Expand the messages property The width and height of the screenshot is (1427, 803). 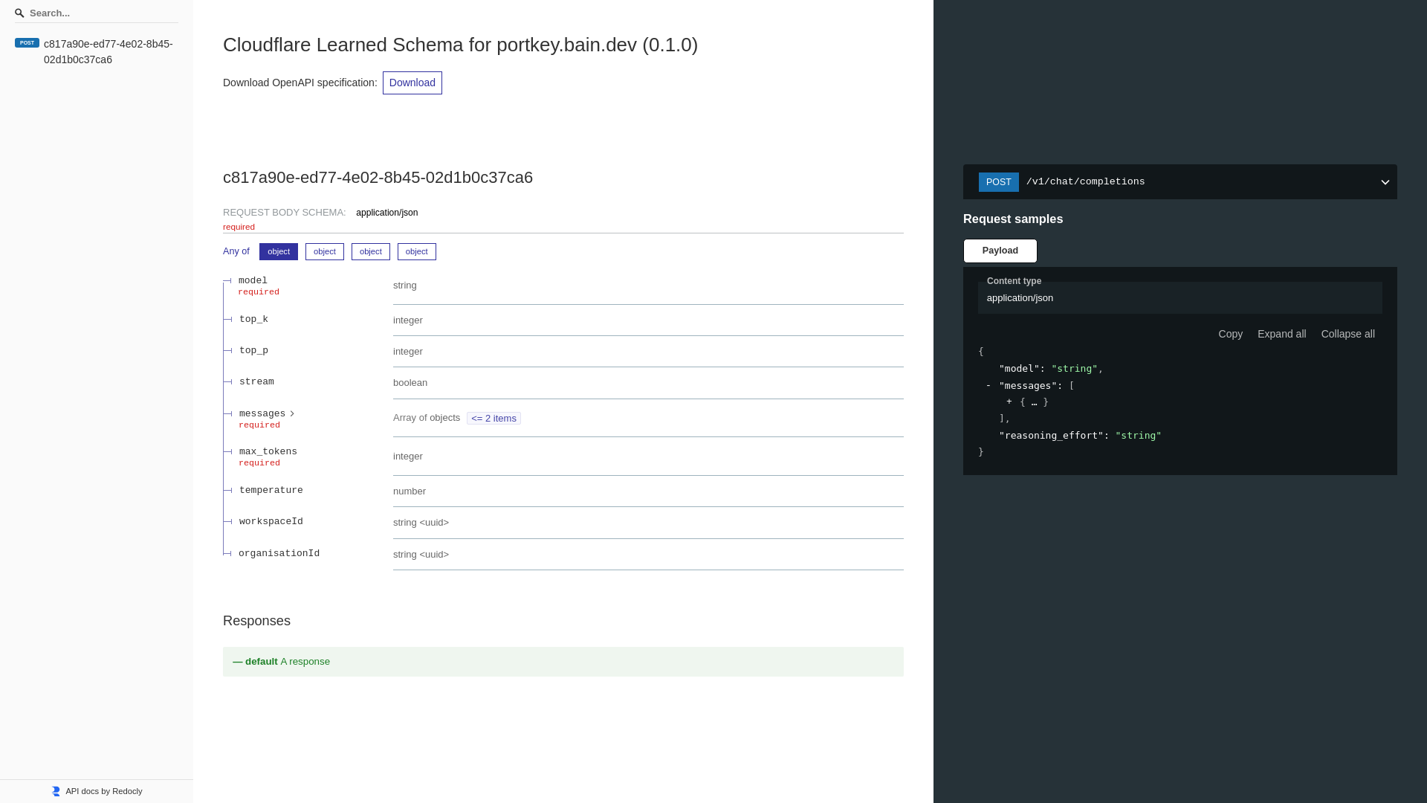[262, 413]
